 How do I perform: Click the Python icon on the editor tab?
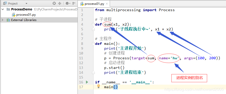tap(82, 4)
